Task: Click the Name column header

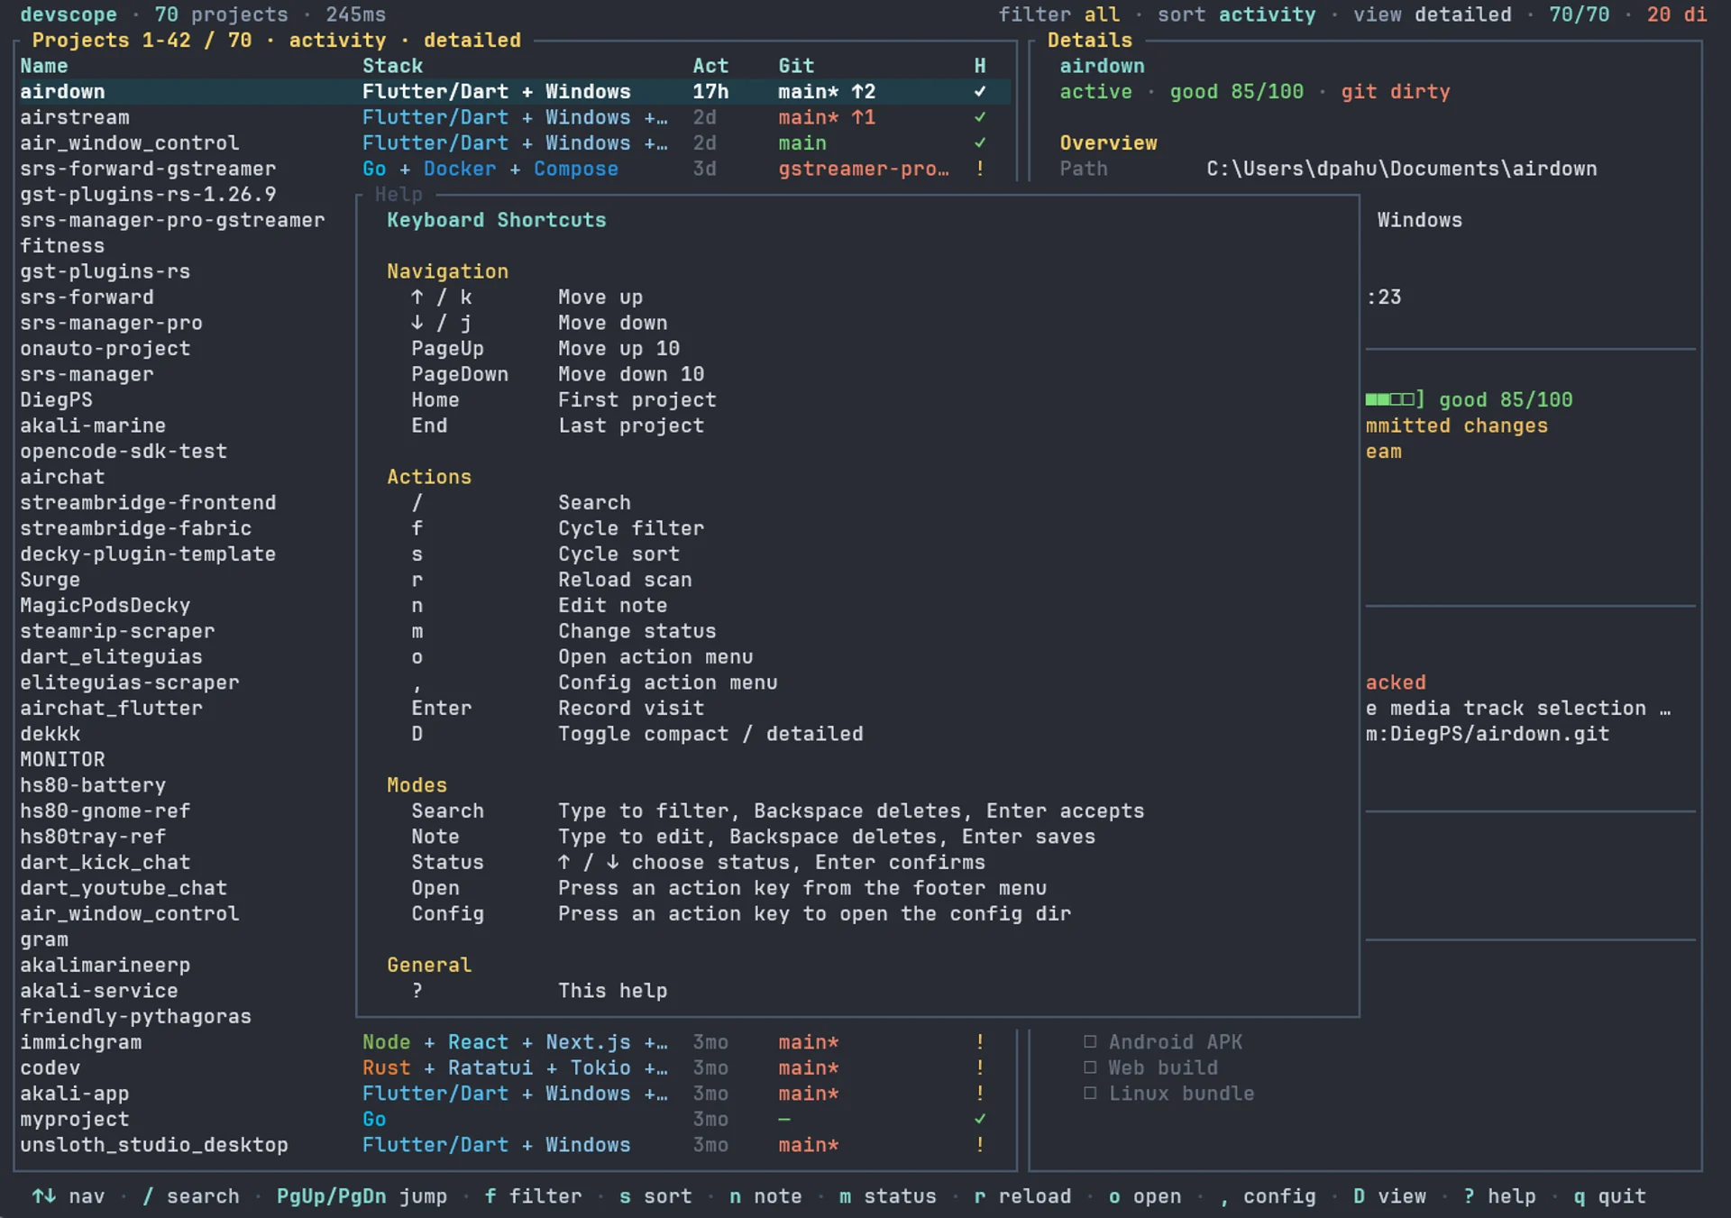Action: click(x=44, y=66)
